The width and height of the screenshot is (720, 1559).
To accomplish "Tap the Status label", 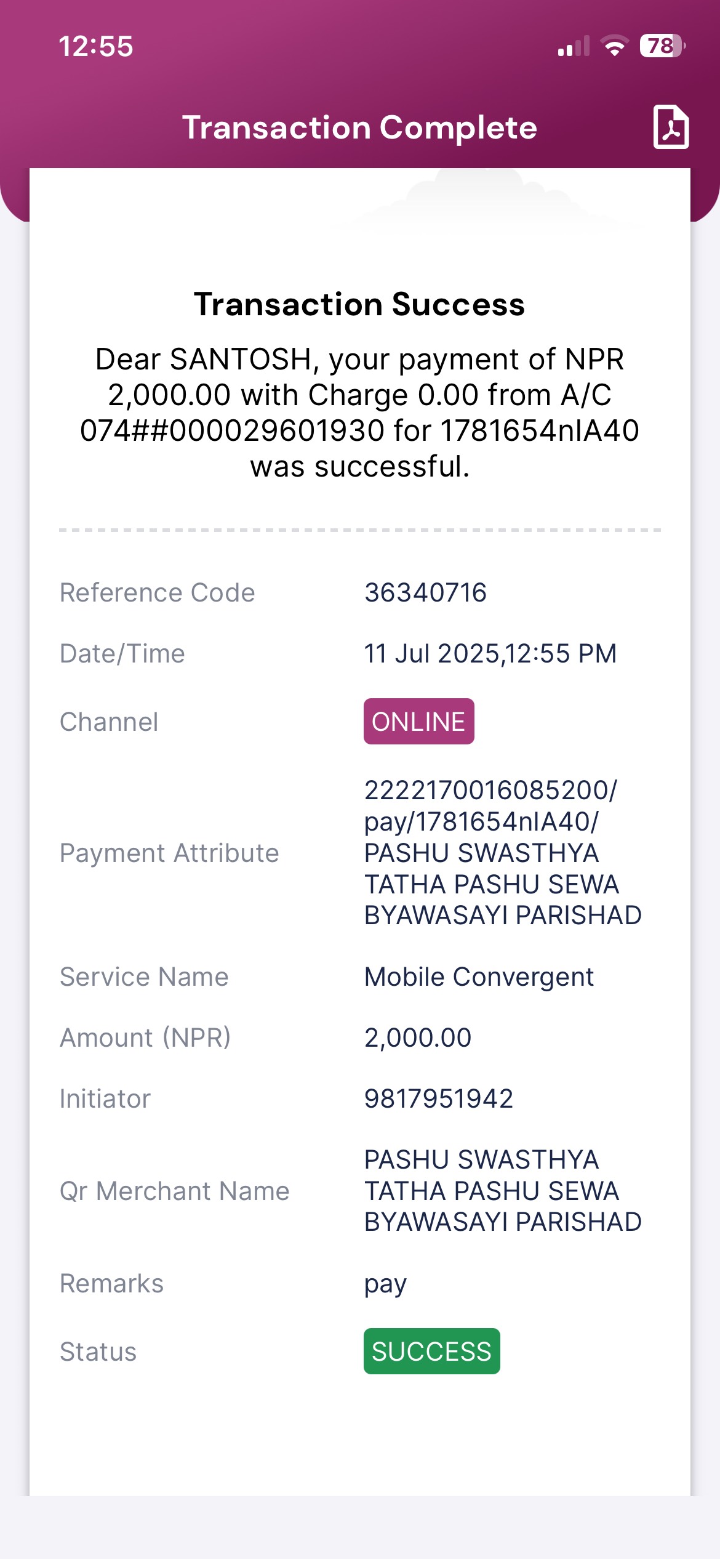I will tap(98, 1352).
